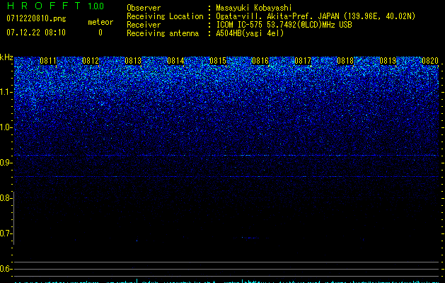Click the HROFFT program title
Image resolution: width=445 pixels, height=283 pixels.
pos(44,6)
